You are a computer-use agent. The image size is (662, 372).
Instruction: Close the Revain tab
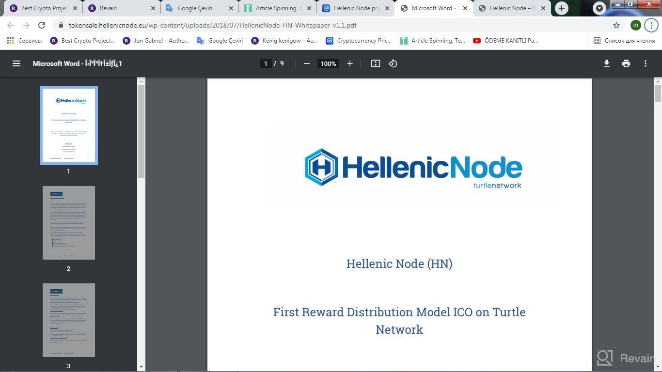point(153,8)
